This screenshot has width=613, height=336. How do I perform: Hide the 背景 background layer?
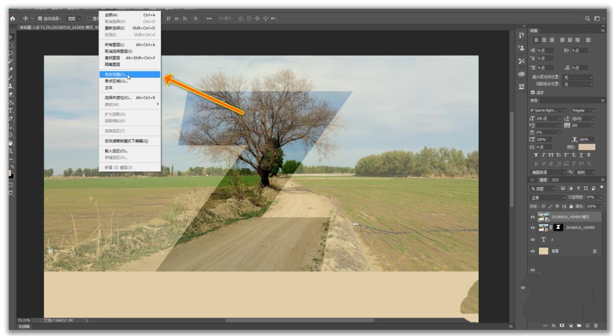(533, 252)
